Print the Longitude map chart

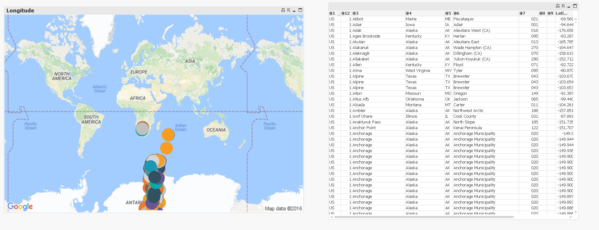[x=283, y=10]
